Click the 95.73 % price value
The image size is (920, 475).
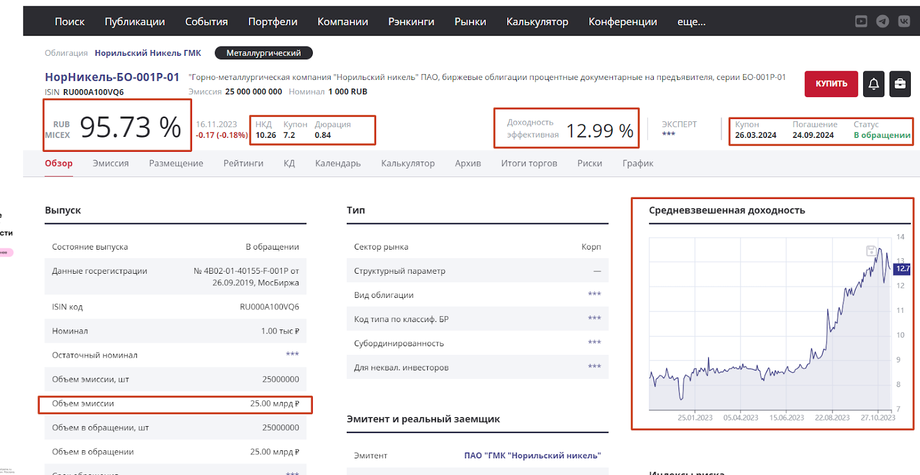[x=131, y=127]
